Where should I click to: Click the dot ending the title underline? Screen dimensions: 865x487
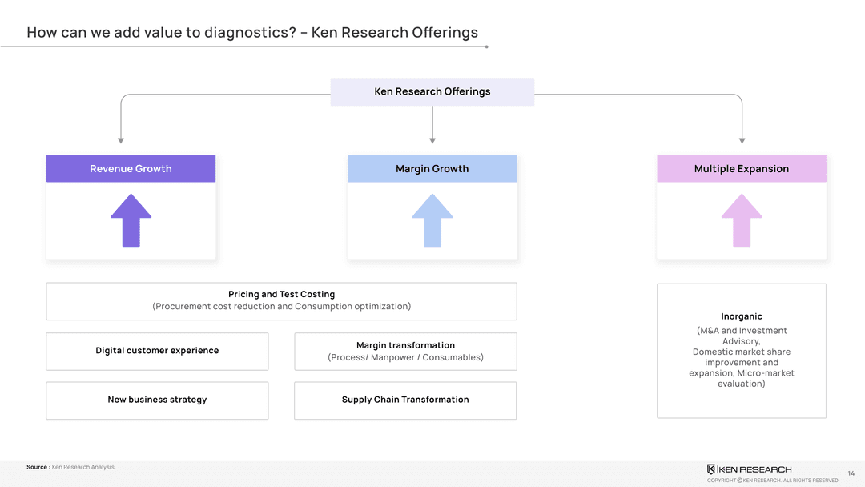[x=486, y=46]
